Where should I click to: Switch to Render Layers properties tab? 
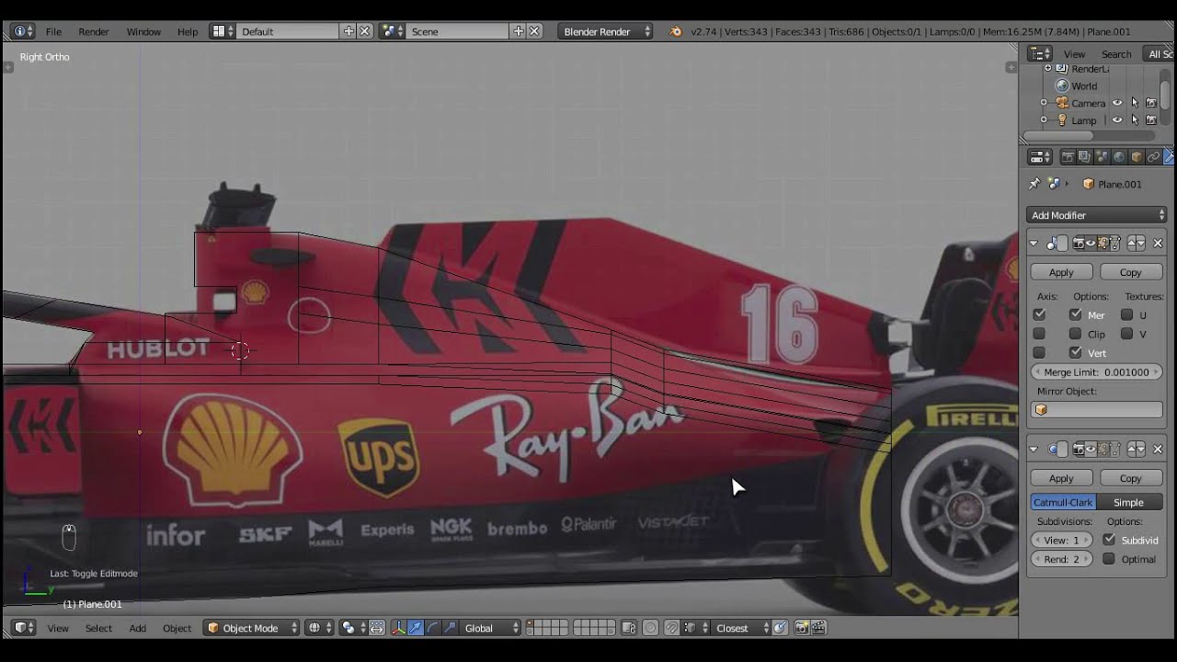click(x=1085, y=157)
